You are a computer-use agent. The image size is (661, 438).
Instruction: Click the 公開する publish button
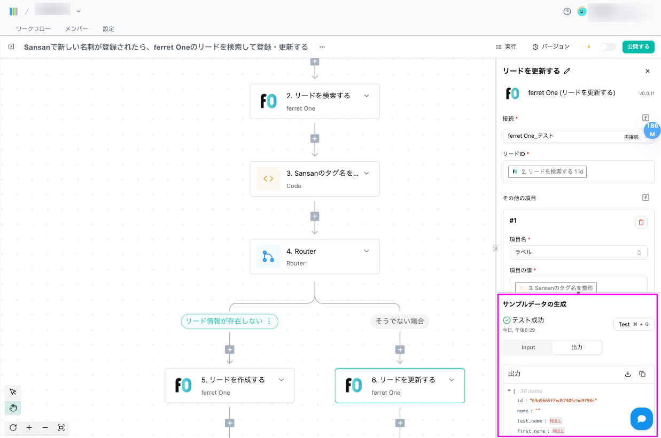[x=638, y=47]
